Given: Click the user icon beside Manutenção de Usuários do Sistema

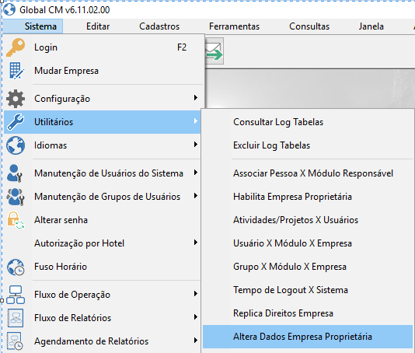Looking at the screenshot, I should [15, 173].
